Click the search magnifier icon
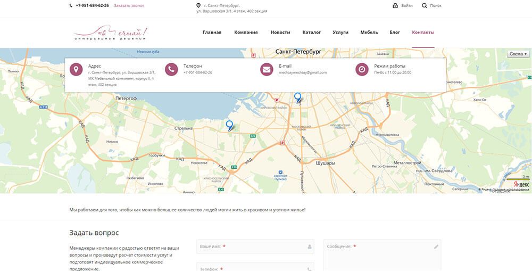Screen dimensions: 532x271 (x=425, y=5)
